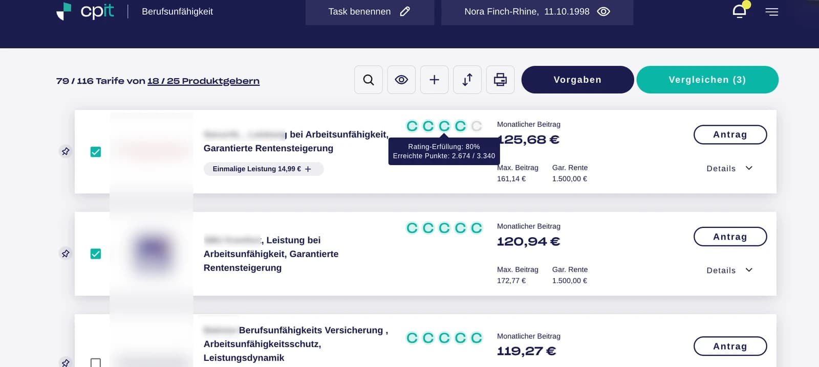Screen dimensions: 819x367
Task: Click the tariff title containing Leistungsdynamik
Action: 296,344
